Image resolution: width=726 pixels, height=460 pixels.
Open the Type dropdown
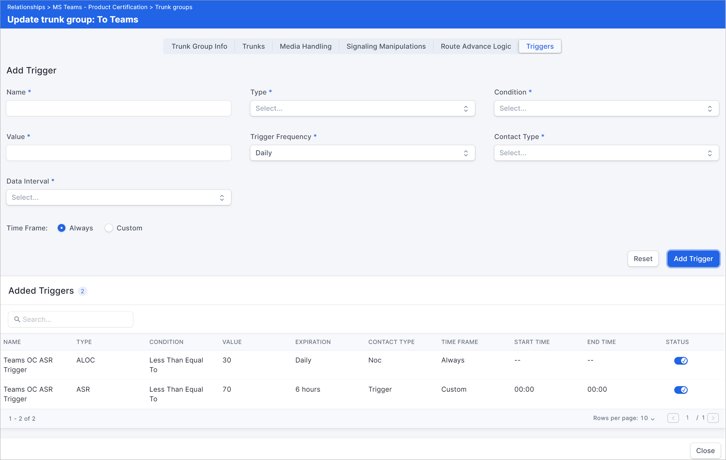362,109
